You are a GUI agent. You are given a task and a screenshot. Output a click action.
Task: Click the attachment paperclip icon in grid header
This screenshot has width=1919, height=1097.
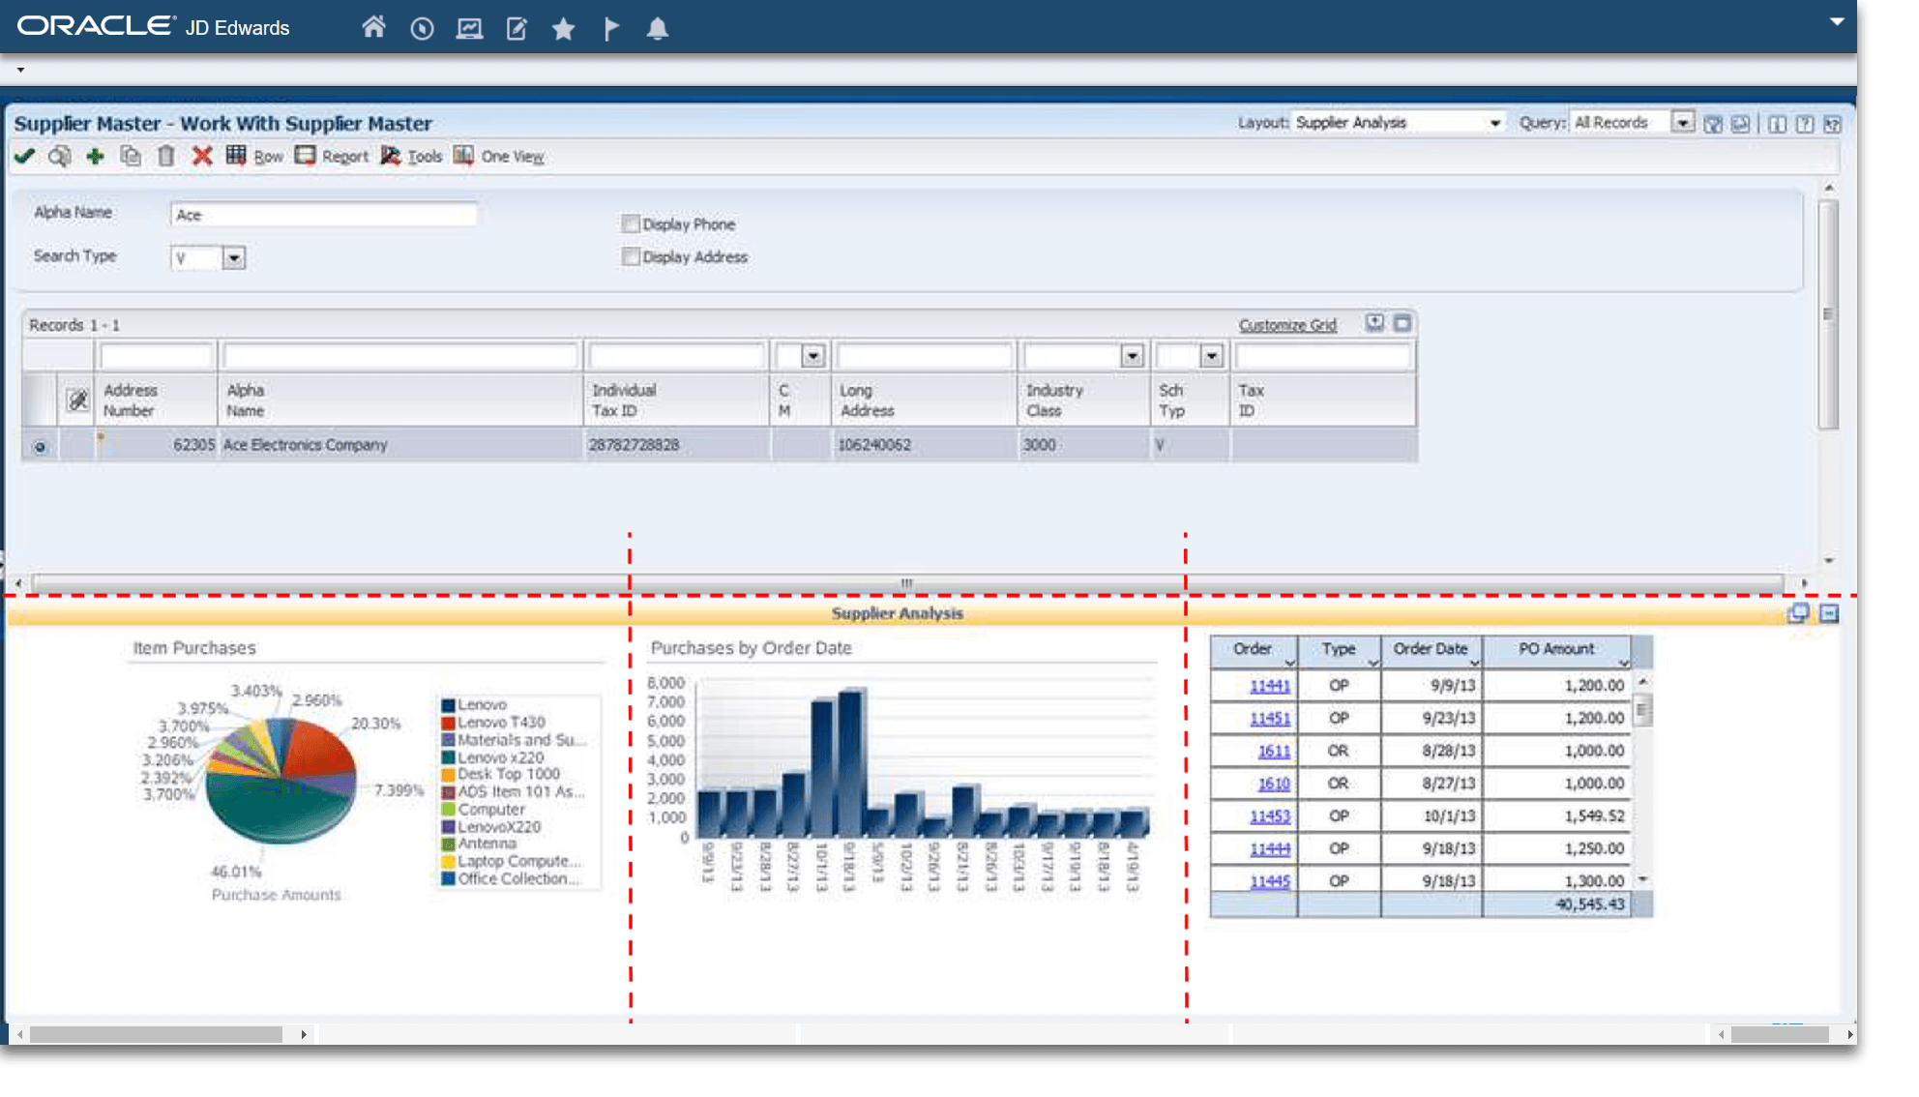(77, 400)
